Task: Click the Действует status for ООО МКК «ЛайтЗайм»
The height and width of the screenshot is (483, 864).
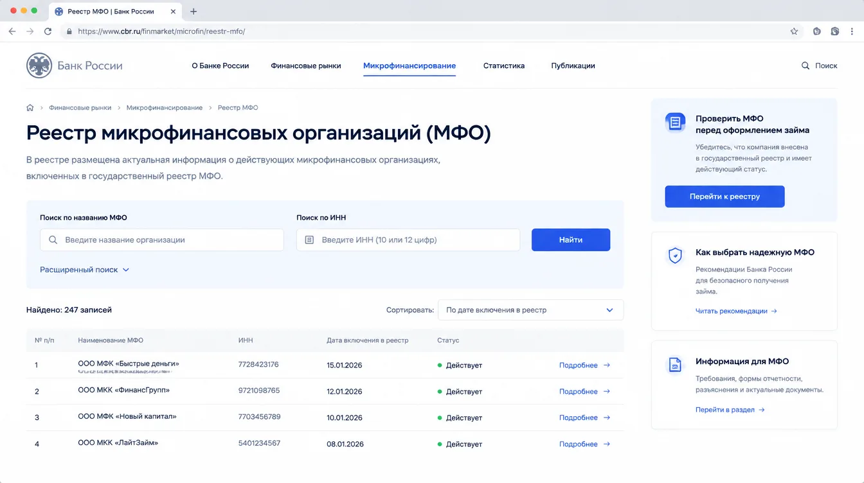Action: (x=460, y=444)
